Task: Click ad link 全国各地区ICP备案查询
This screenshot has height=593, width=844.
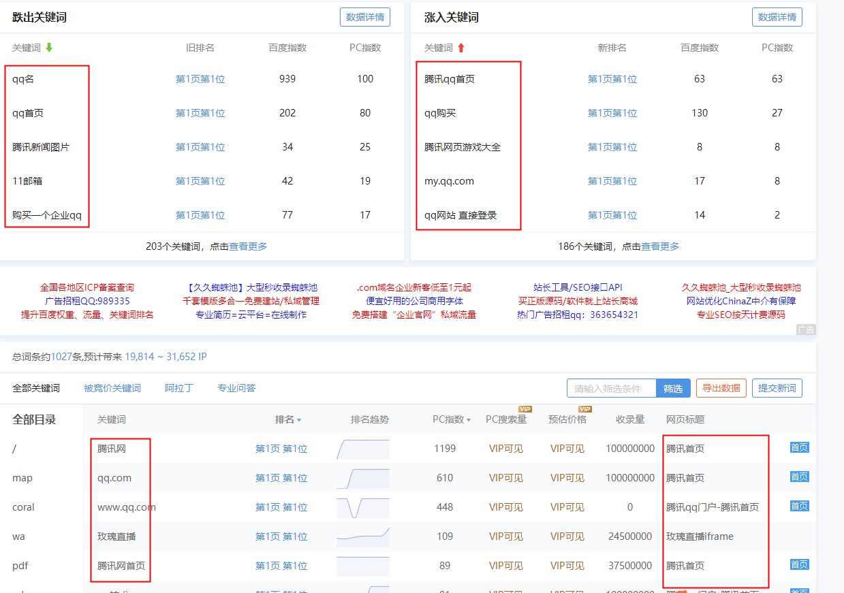Action: click(87, 287)
